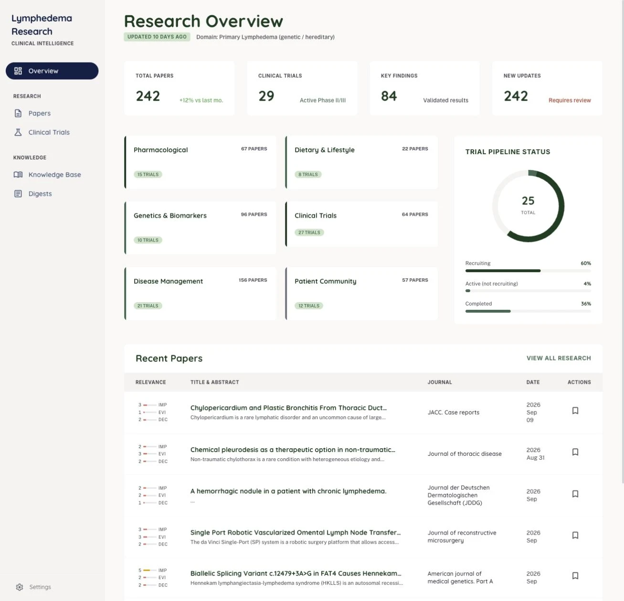Open the Overview menu item
This screenshot has width=624, height=601.
pos(52,71)
